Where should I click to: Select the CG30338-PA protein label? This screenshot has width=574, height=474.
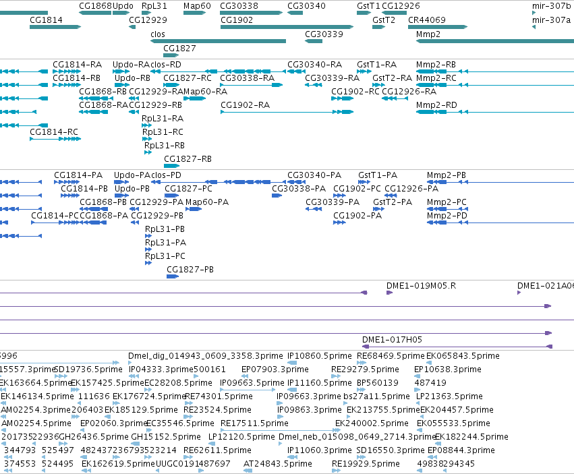click(x=299, y=189)
